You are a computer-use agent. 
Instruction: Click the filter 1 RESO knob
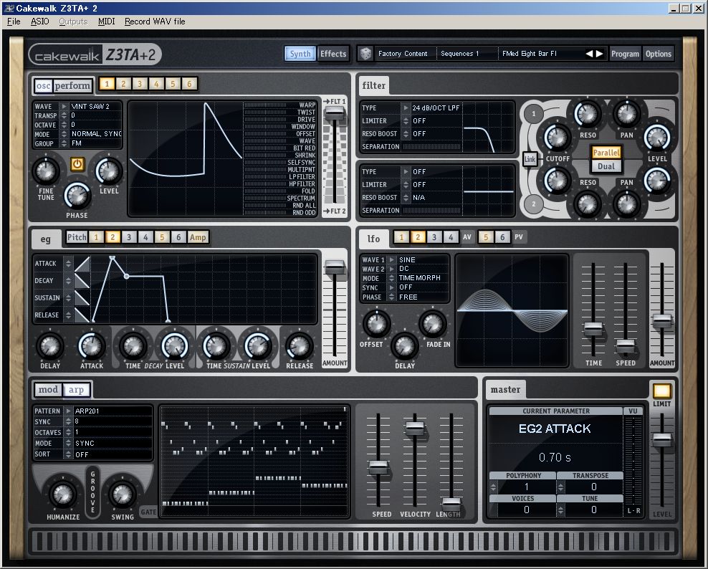[x=587, y=114]
